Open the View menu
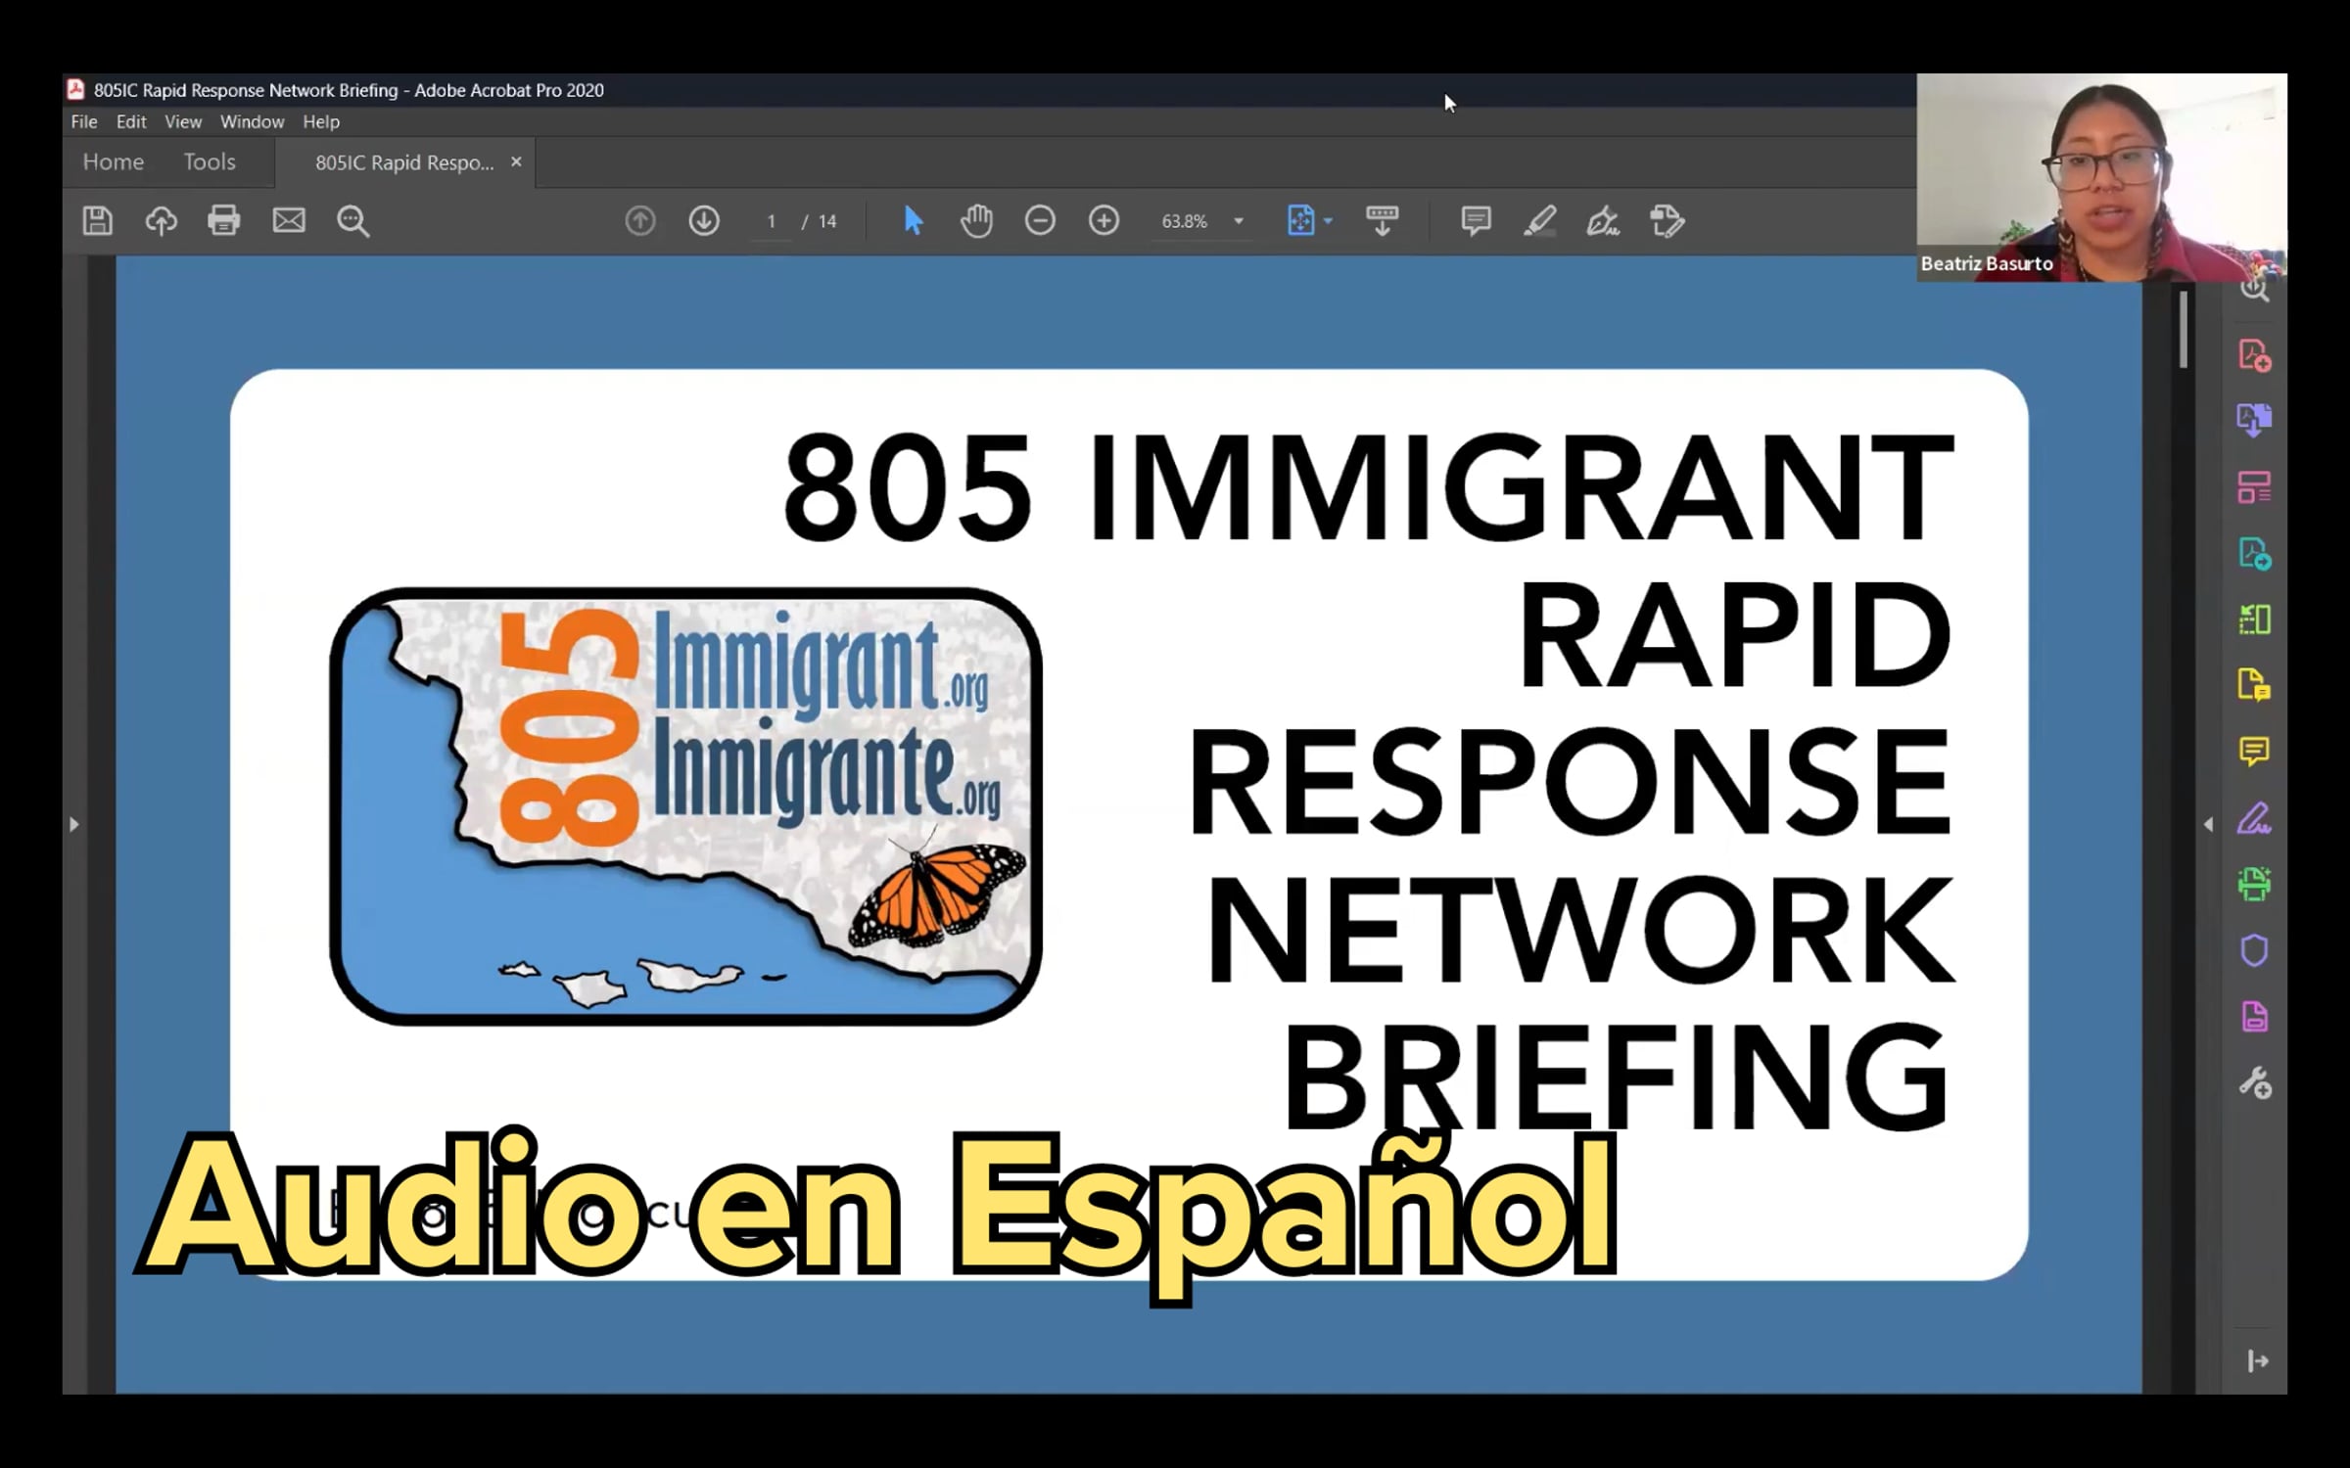2350x1468 pixels. pyautogui.click(x=183, y=121)
